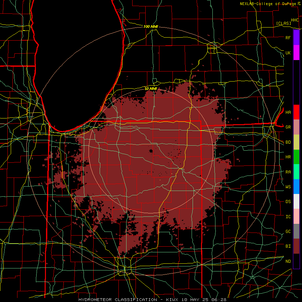Click the ND black legend swatch
Screen dimensions: 302x302
296,261
